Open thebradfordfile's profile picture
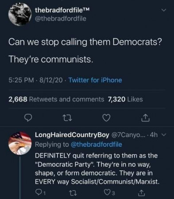 (x=20, y=14)
